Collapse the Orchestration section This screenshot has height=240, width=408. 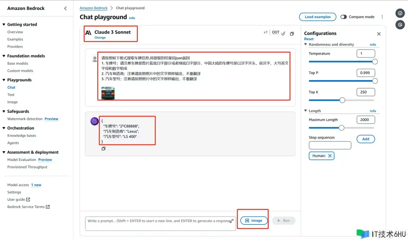click(4, 128)
